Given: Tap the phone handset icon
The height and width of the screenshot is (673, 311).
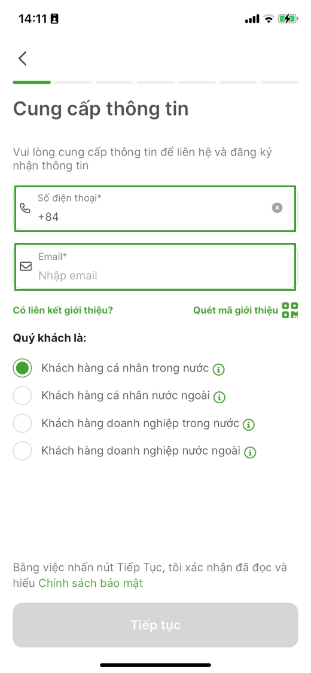Looking at the screenshot, I should (26, 208).
